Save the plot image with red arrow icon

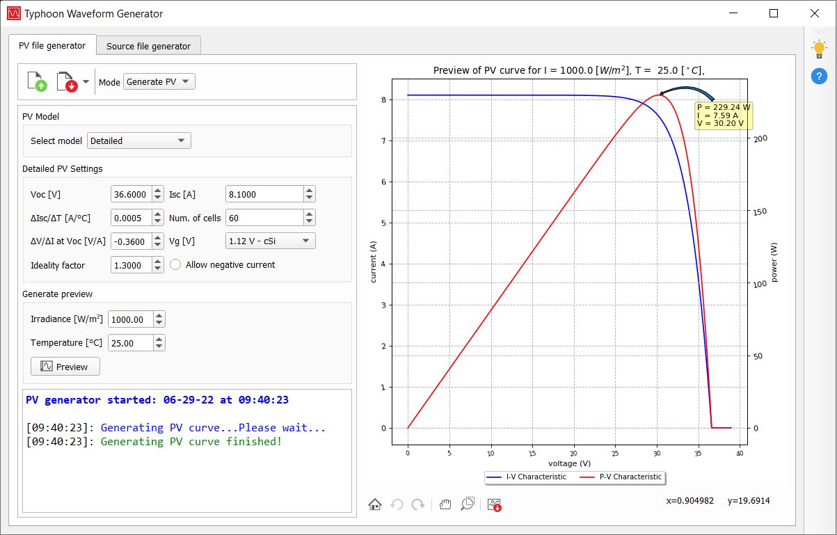[495, 504]
